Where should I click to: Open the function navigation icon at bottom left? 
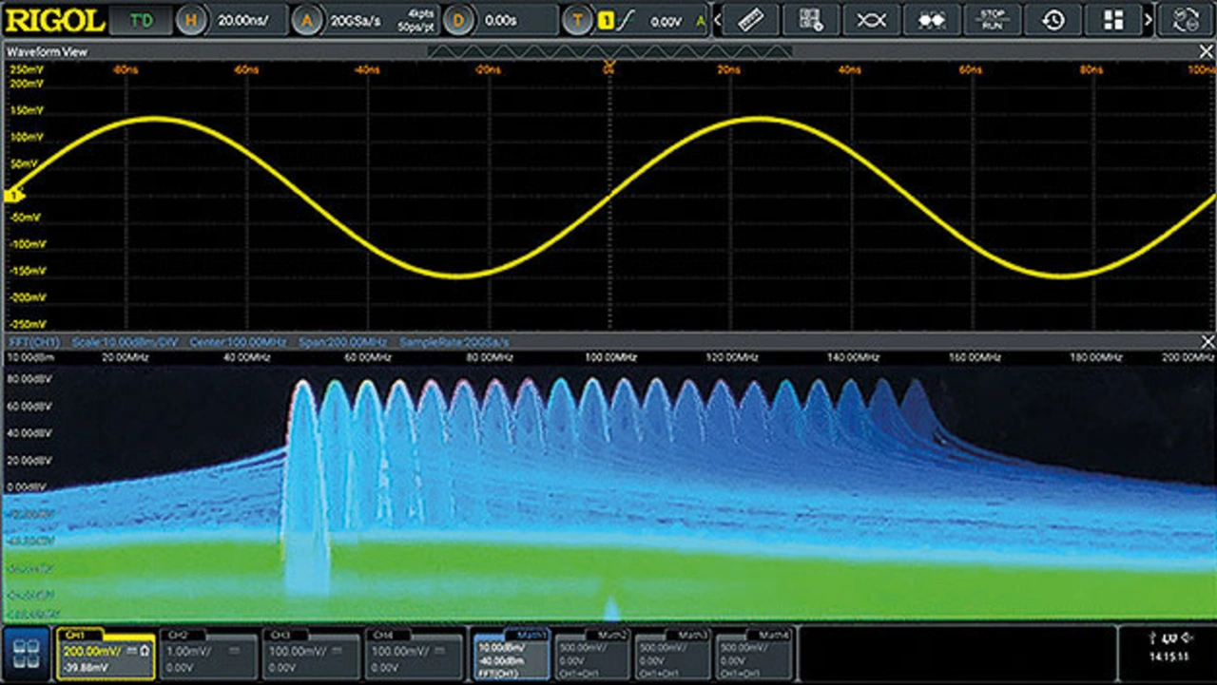[x=27, y=653]
